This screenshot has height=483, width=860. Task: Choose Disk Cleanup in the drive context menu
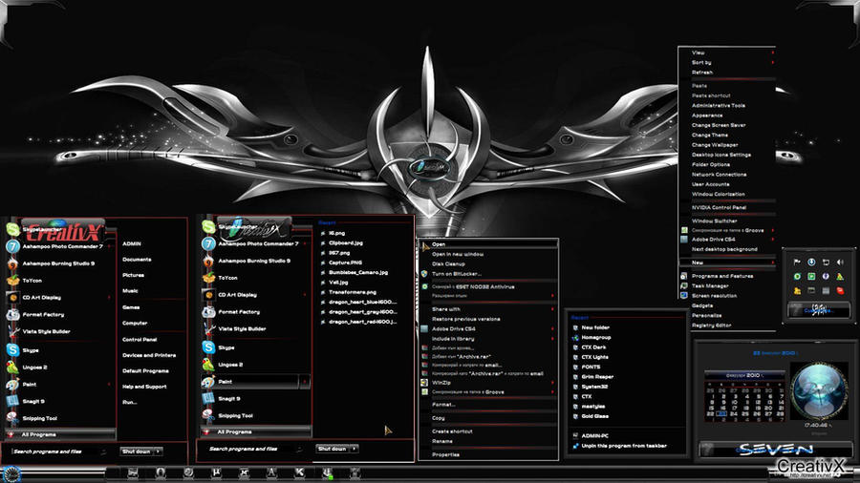(448, 264)
